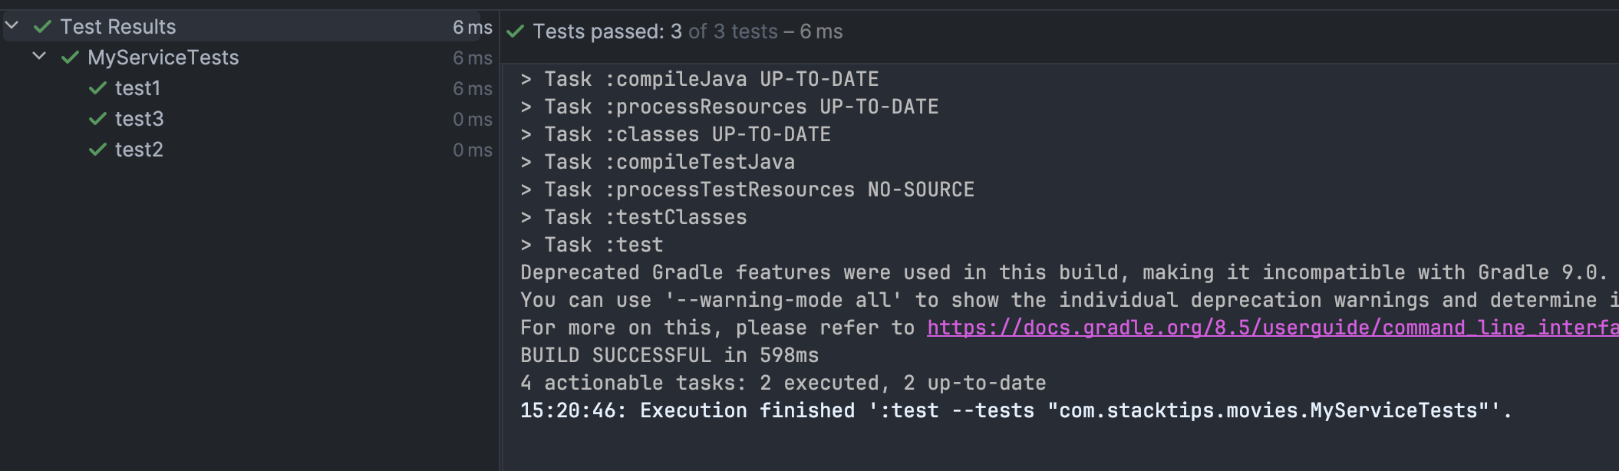Open the docs.gradle.org userguide link

click(1272, 328)
